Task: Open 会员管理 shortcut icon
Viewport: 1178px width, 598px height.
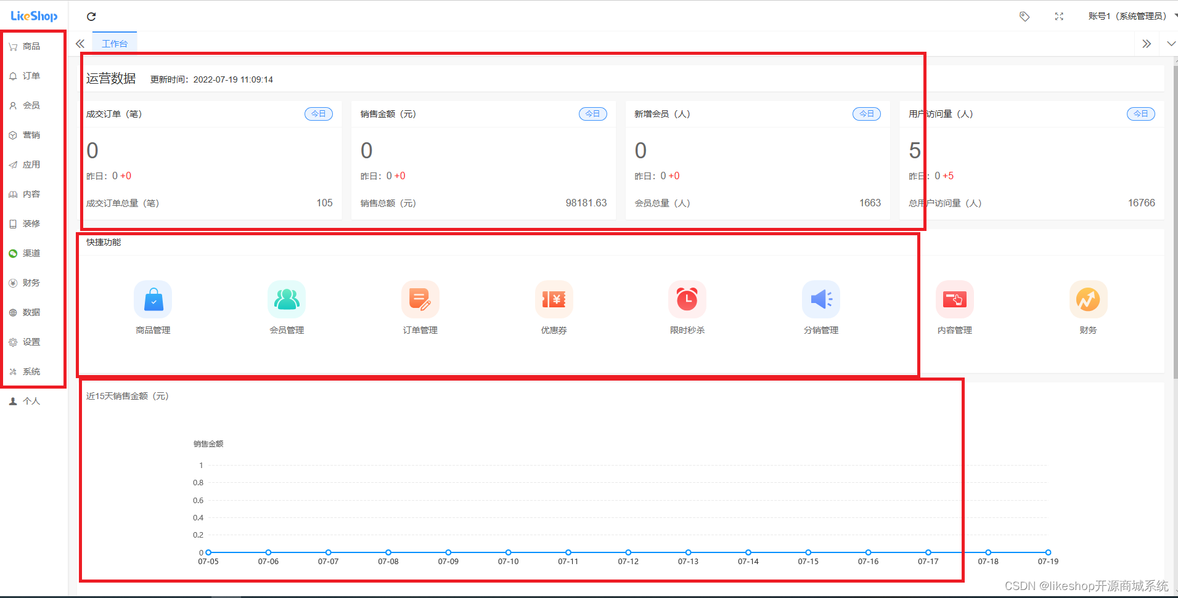Action: click(287, 299)
